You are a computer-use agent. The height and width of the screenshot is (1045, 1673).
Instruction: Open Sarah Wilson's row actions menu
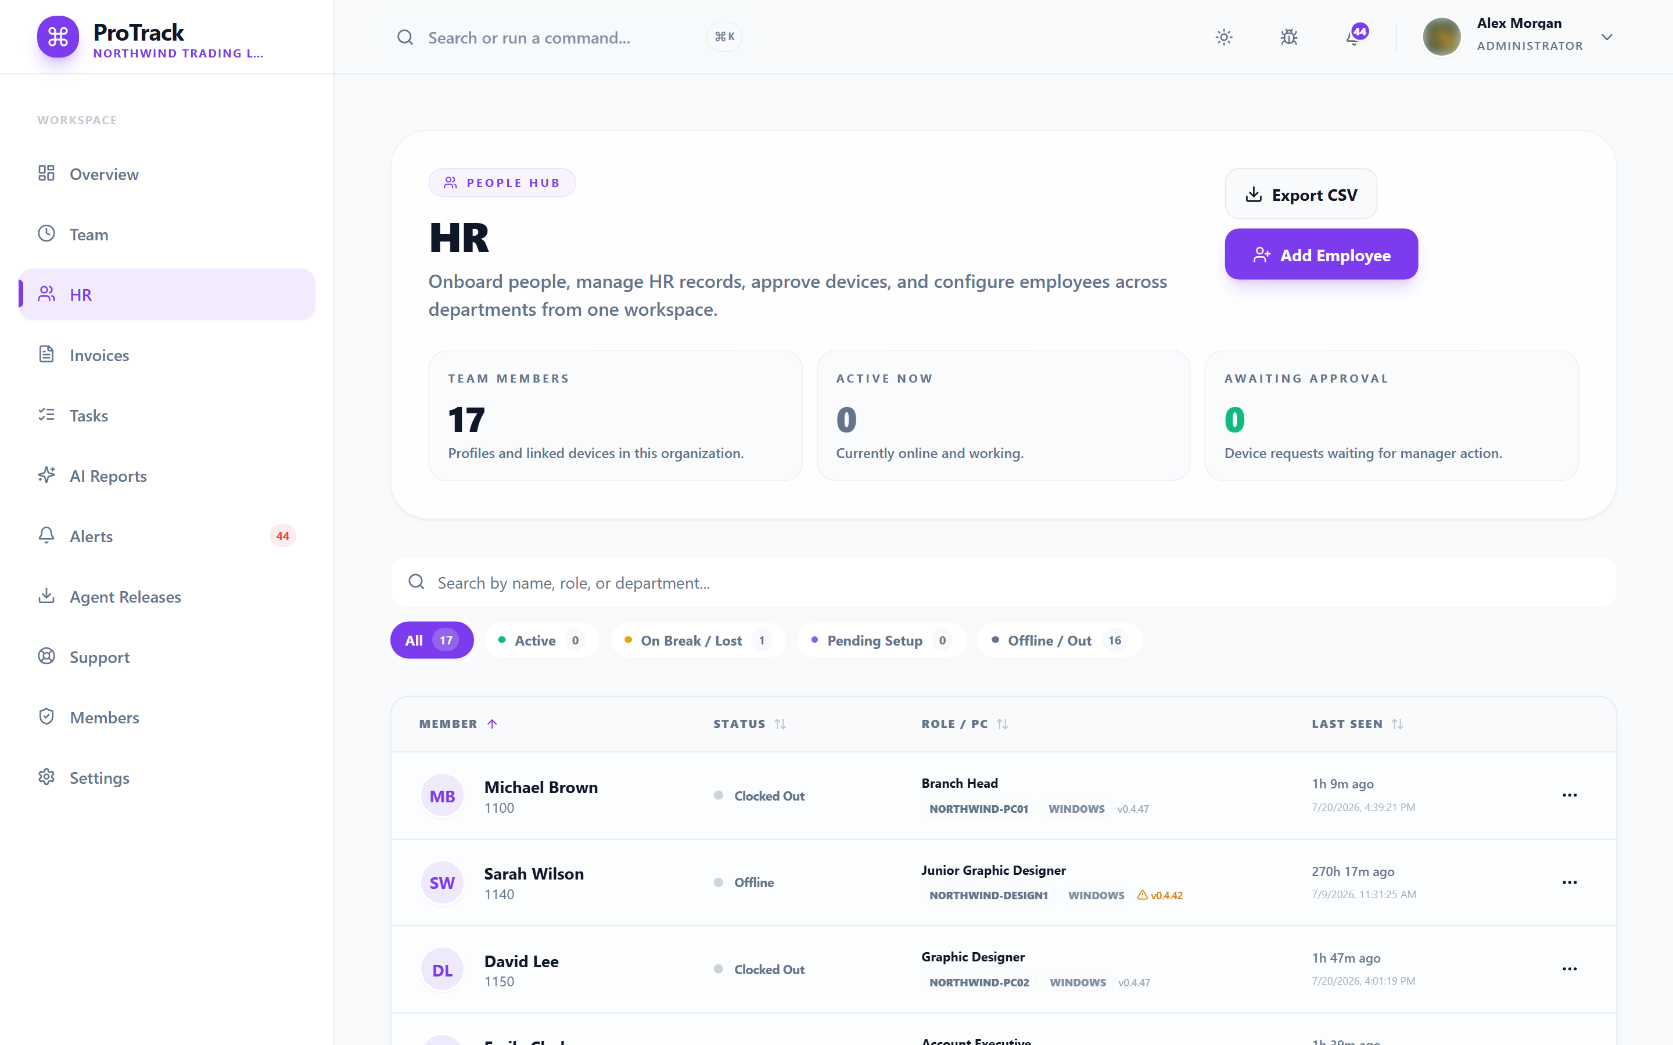(x=1569, y=882)
